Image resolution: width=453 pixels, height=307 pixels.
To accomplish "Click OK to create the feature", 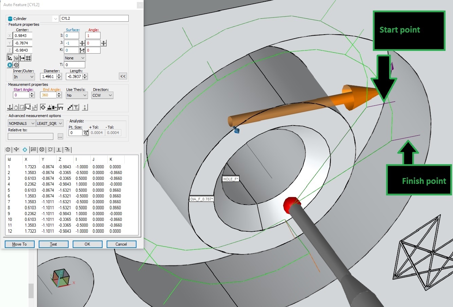I will (x=87, y=244).
